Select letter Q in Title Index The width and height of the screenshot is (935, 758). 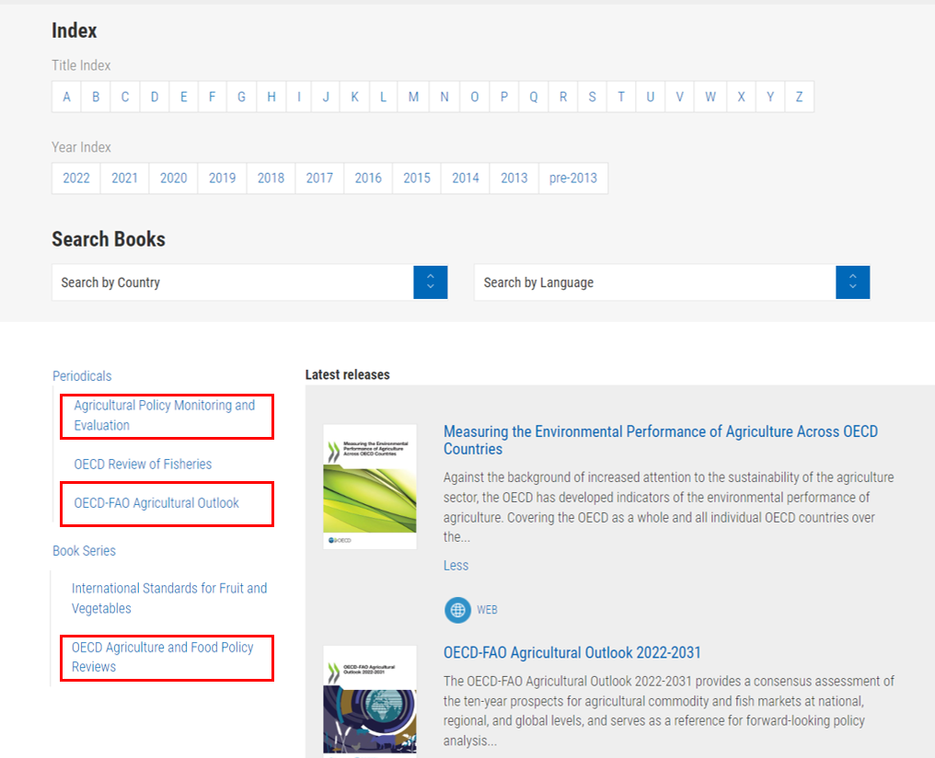534,97
